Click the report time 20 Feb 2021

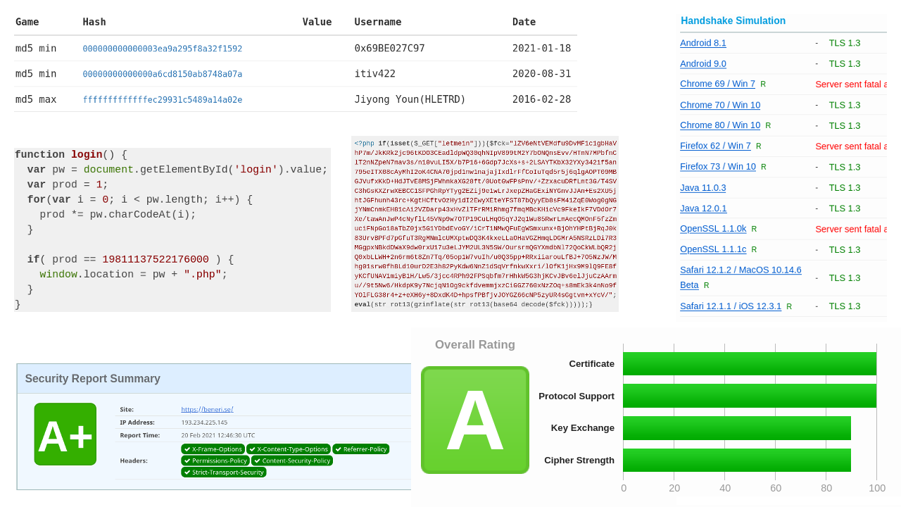218,435
